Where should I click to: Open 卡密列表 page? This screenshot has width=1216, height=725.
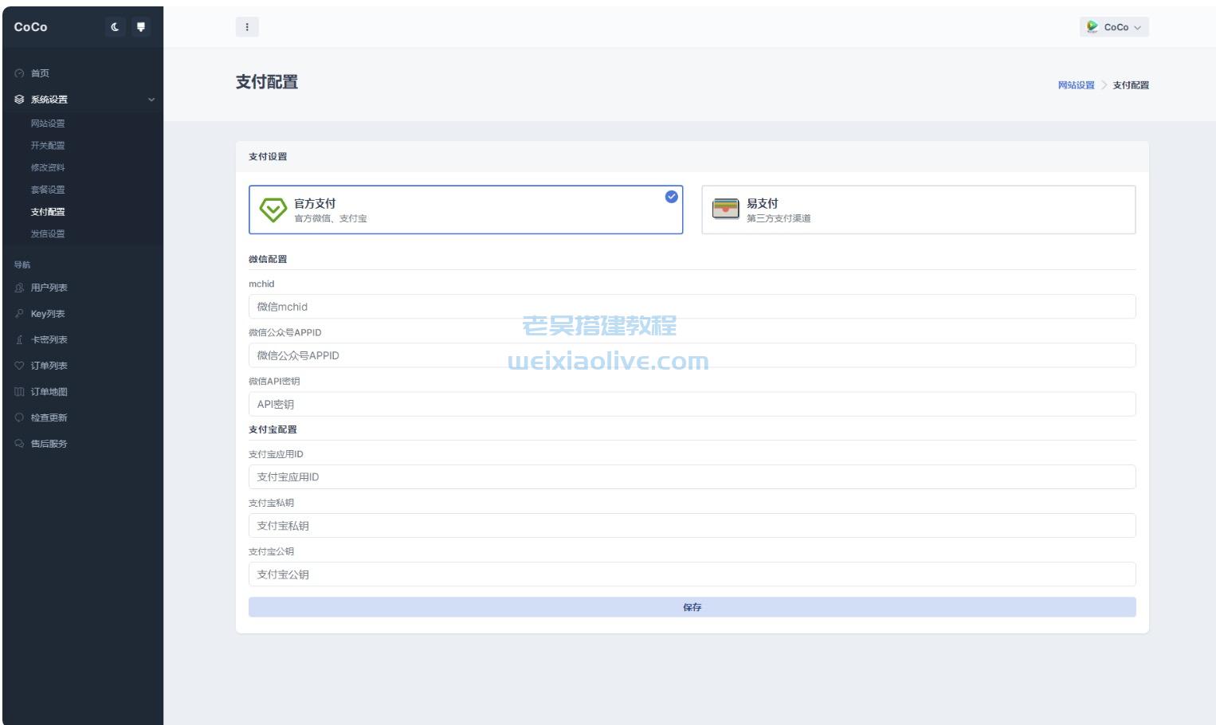[49, 339]
